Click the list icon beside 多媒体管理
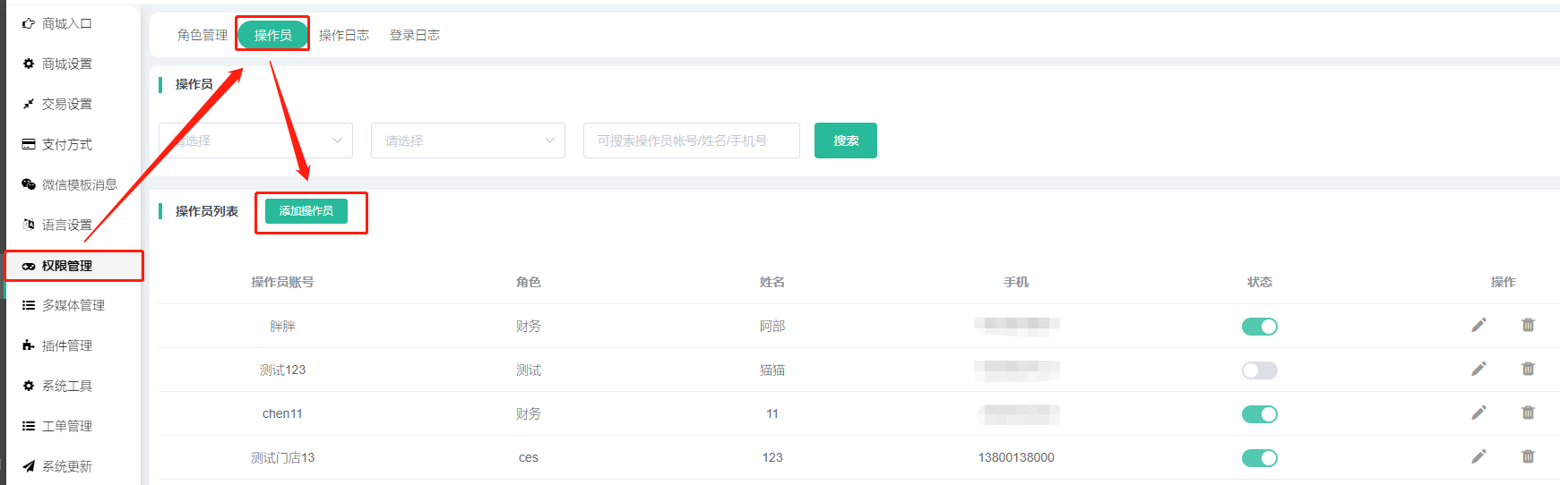 click(29, 305)
